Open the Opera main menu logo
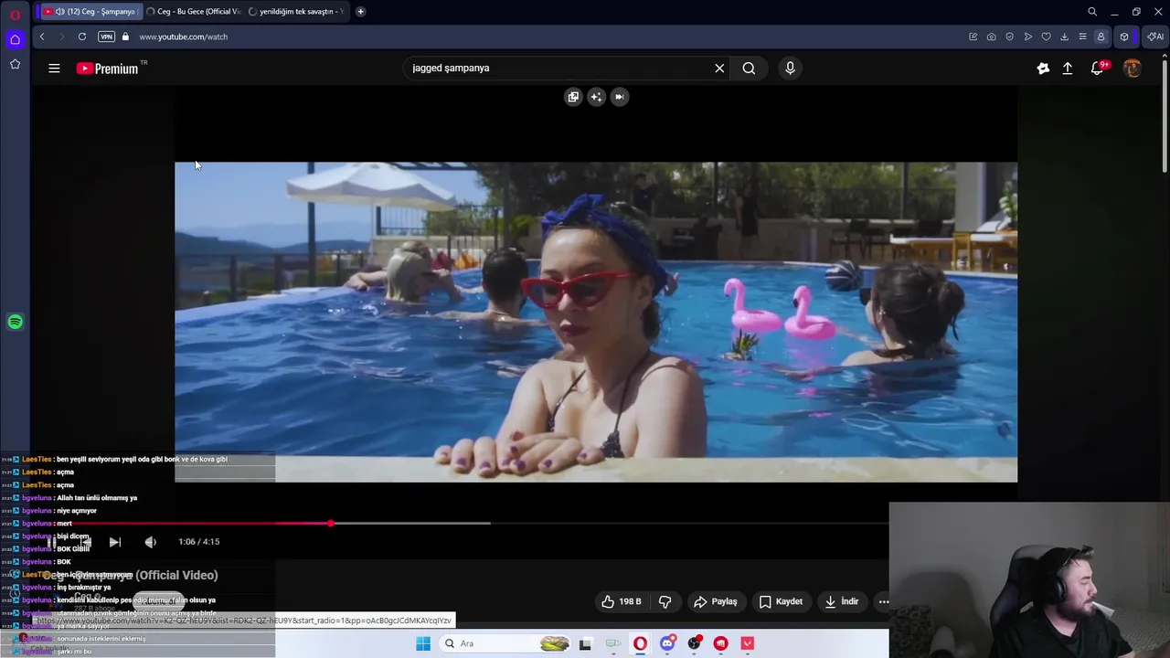This screenshot has height=658, width=1170. 15,15
